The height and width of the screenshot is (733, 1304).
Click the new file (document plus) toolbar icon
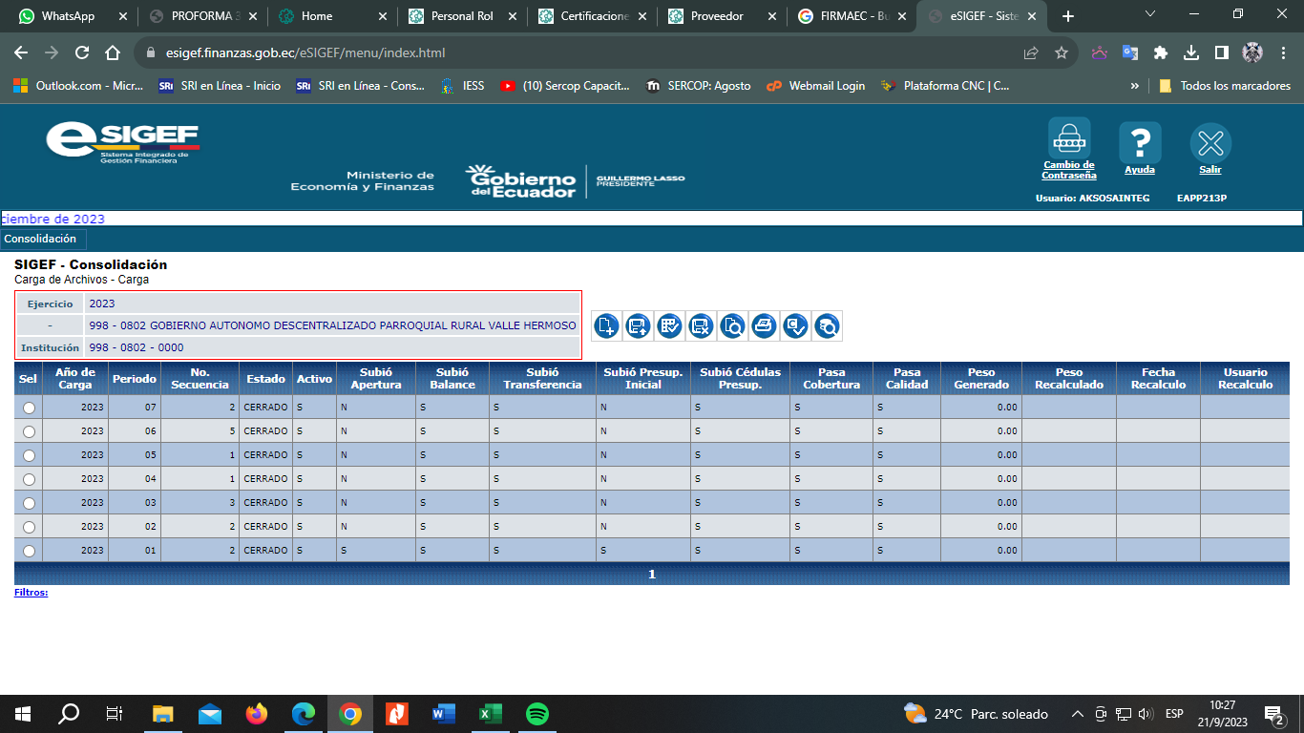pos(606,326)
